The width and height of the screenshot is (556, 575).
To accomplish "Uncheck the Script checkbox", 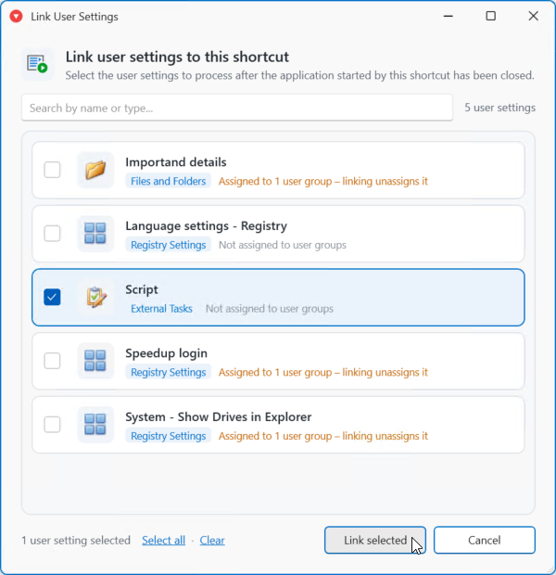I will click(x=52, y=297).
